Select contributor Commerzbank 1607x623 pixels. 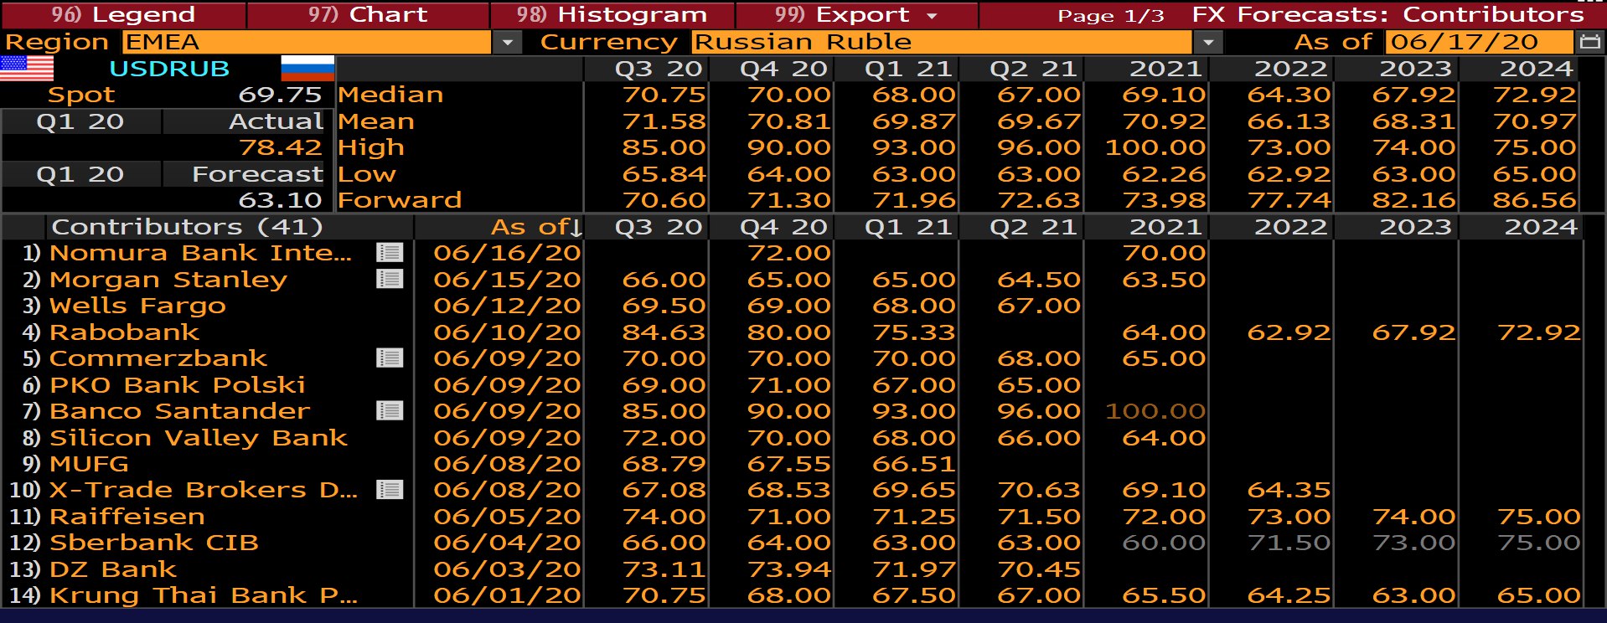(158, 358)
